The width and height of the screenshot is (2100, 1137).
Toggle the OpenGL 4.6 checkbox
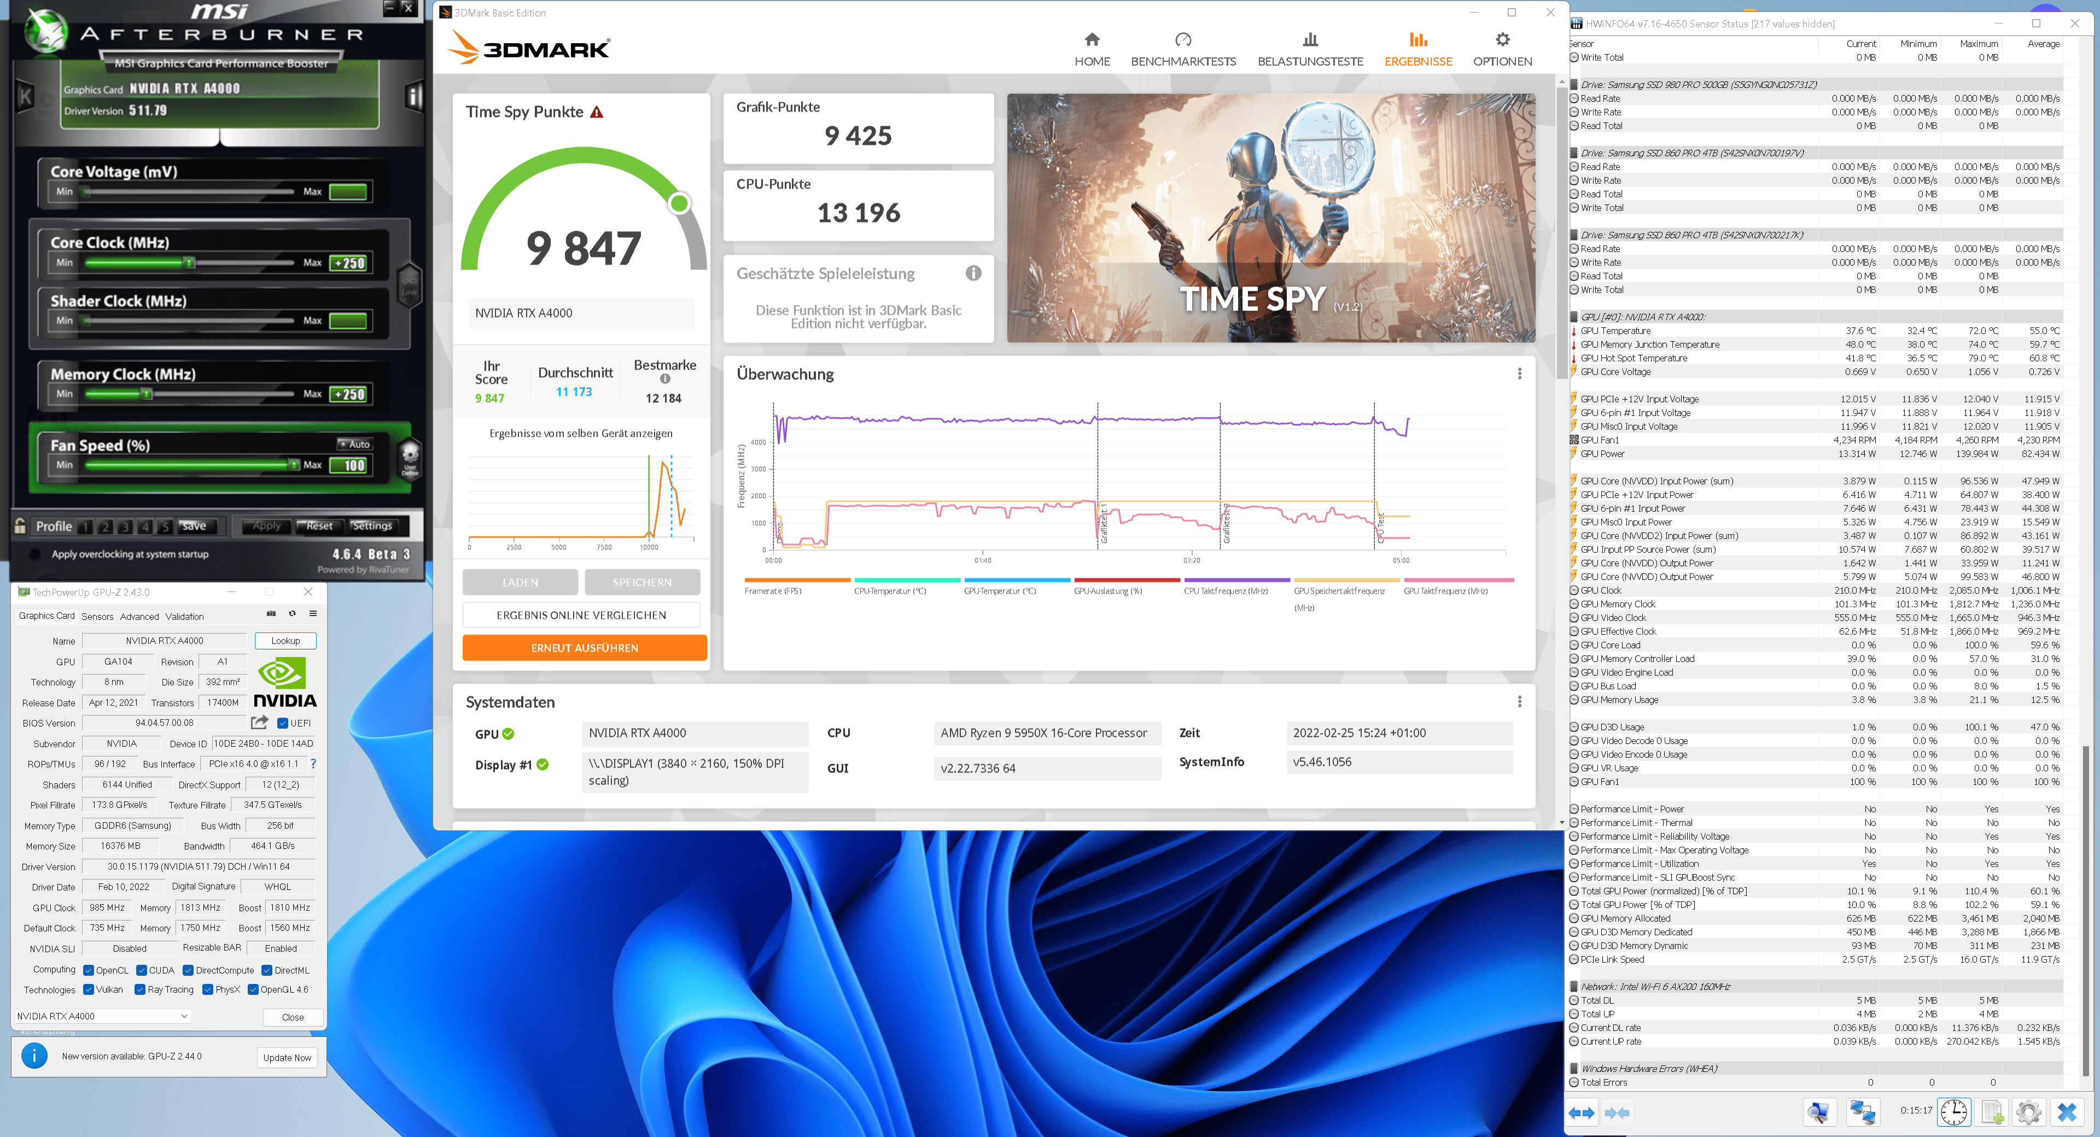[254, 989]
